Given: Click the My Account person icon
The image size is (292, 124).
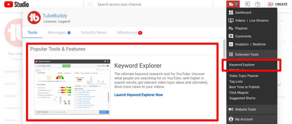Looking at the screenshot, I should [231, 119].
